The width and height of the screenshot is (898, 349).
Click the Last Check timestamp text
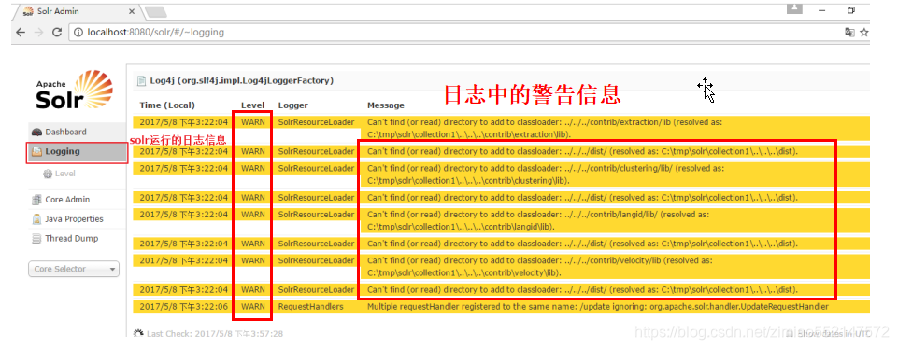[x=215, y=333]
